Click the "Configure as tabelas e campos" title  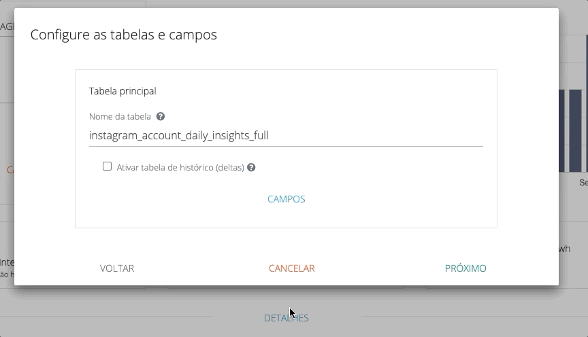pyautogui.click(x=124, y=34)
